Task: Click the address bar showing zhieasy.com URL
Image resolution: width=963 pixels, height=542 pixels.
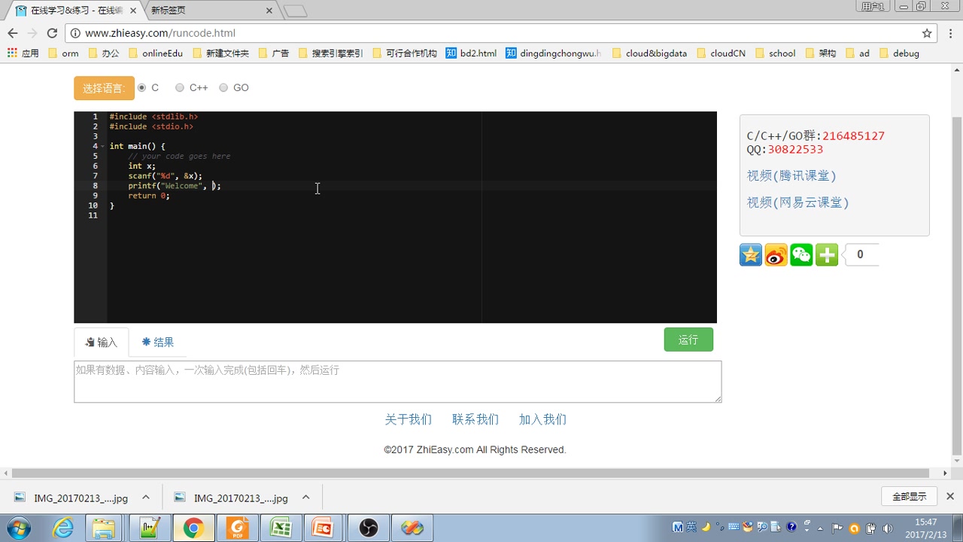Action: click(x=500, y=33)
